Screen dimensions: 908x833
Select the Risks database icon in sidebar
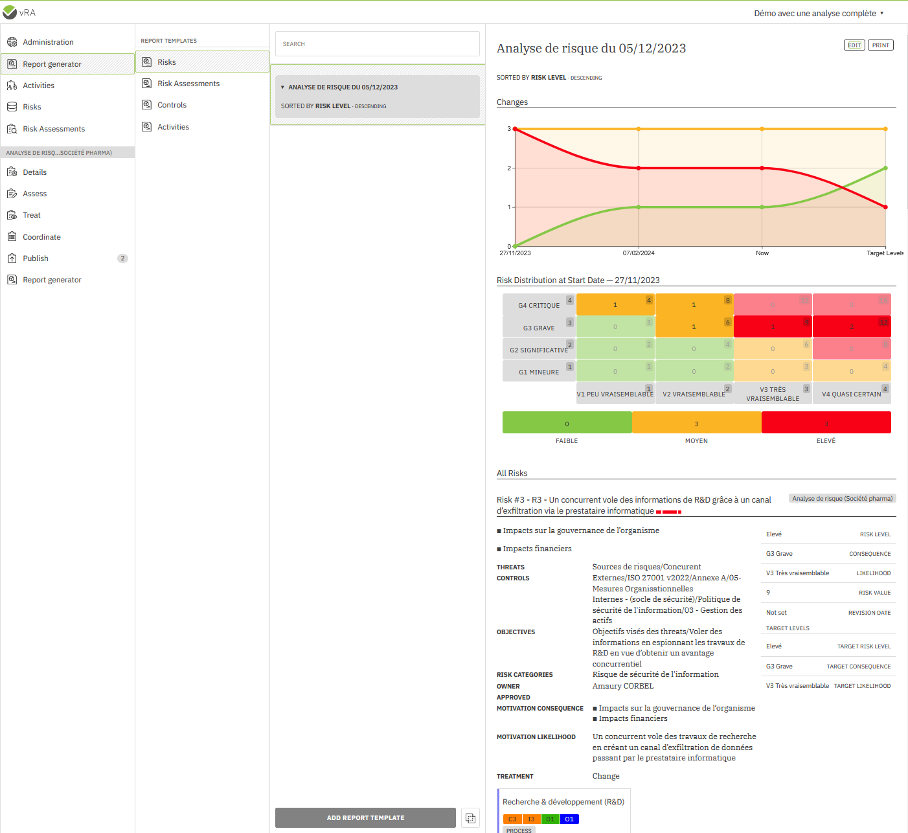click(12, 107)
